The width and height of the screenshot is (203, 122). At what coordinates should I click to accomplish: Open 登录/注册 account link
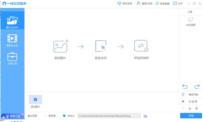tap(147, 4)
